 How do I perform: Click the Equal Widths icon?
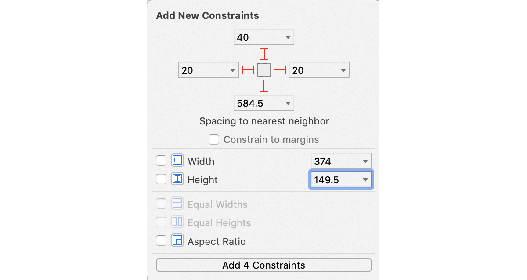coord(177,204)
